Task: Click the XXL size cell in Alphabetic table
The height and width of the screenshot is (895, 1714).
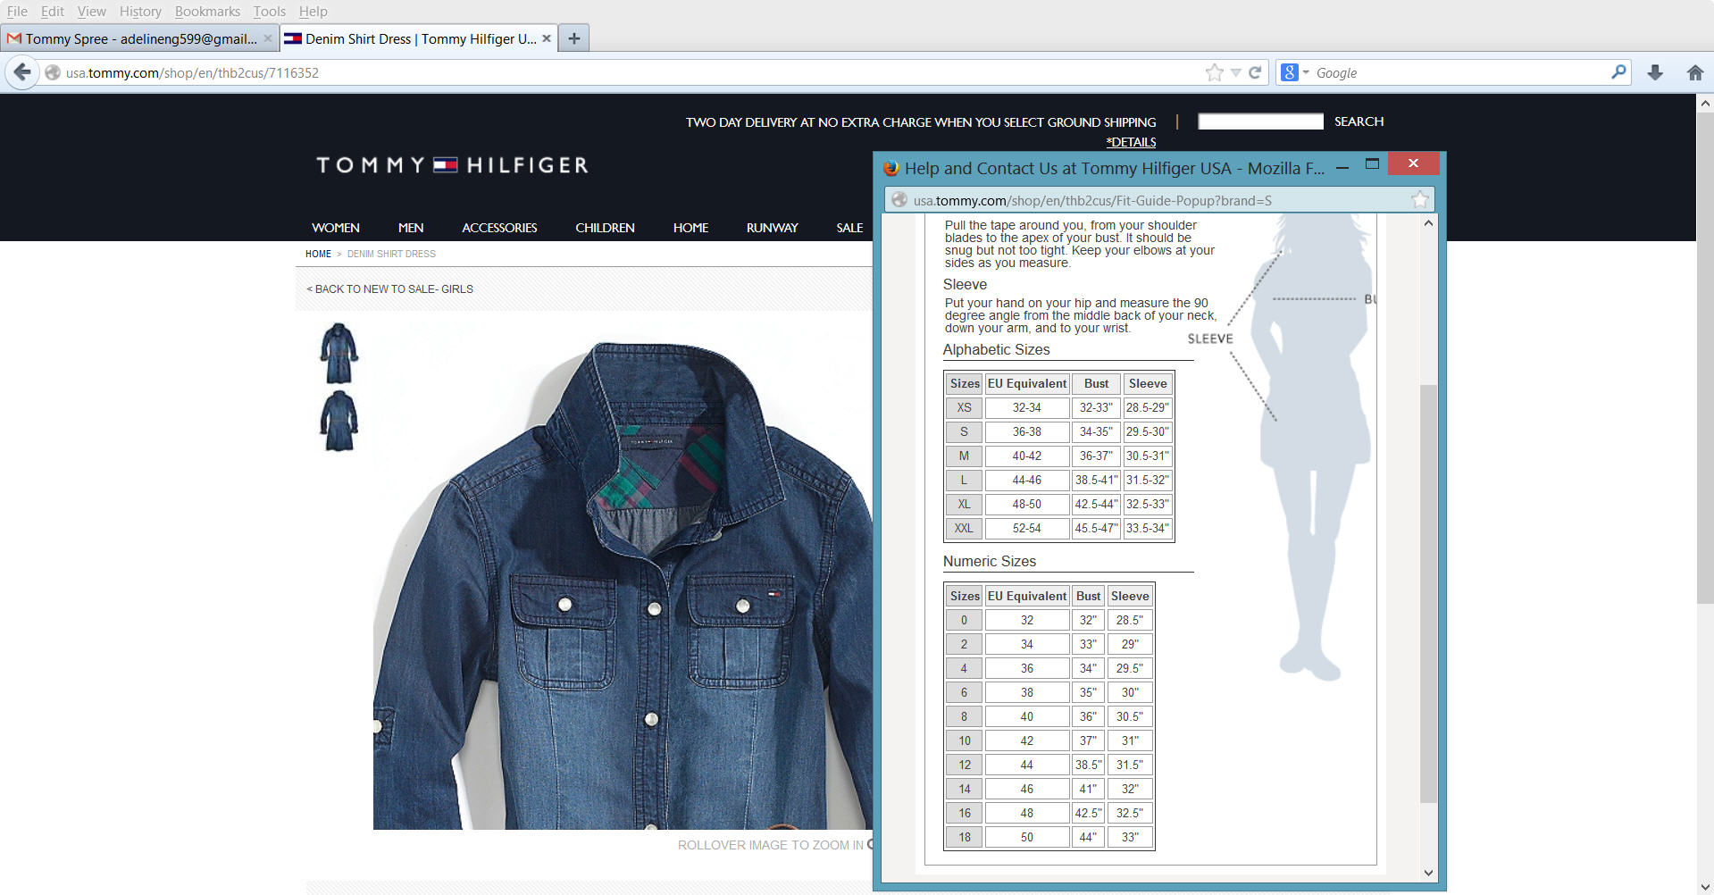Action: point(964,528)
